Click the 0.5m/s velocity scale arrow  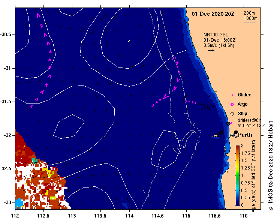coord(211,50)
